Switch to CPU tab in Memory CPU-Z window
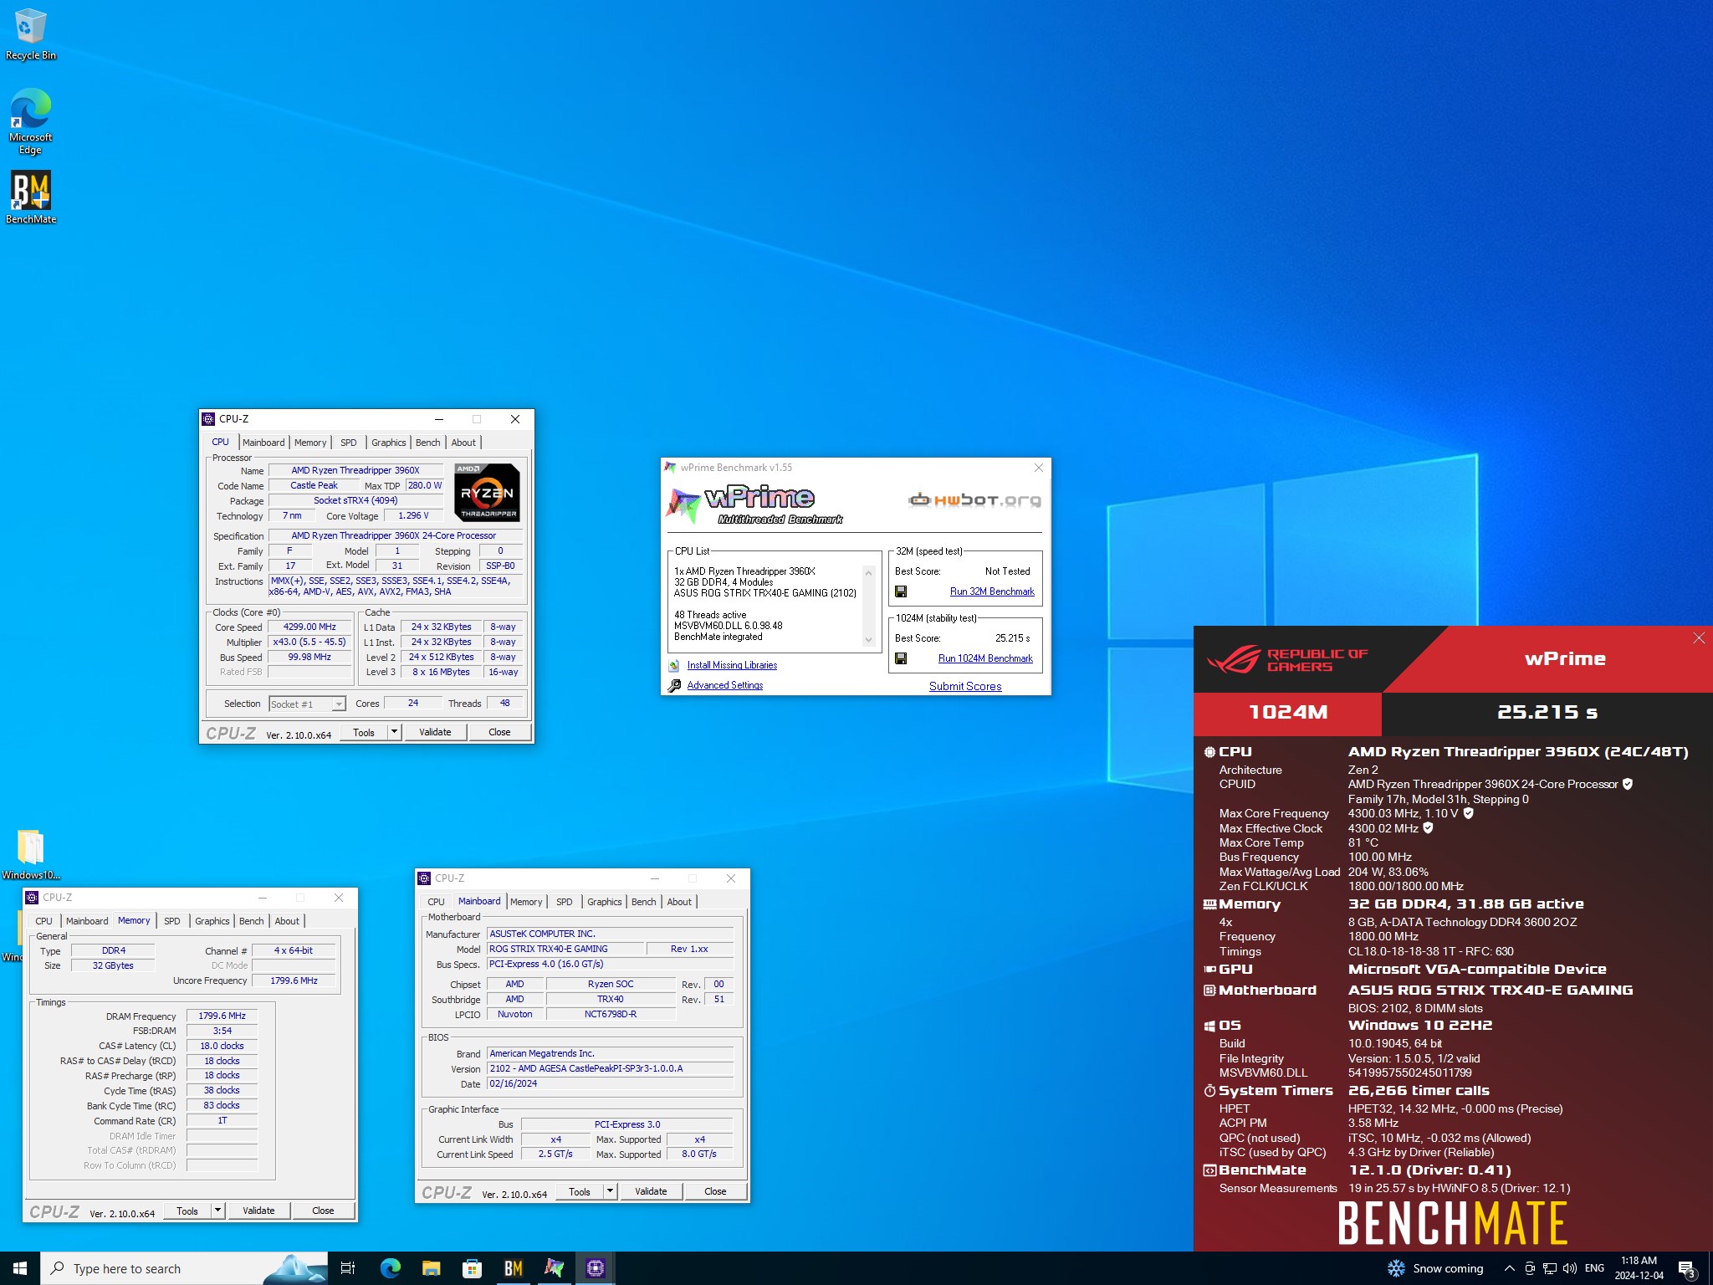The image size is (1713, 1285). (x=43, y=921)
